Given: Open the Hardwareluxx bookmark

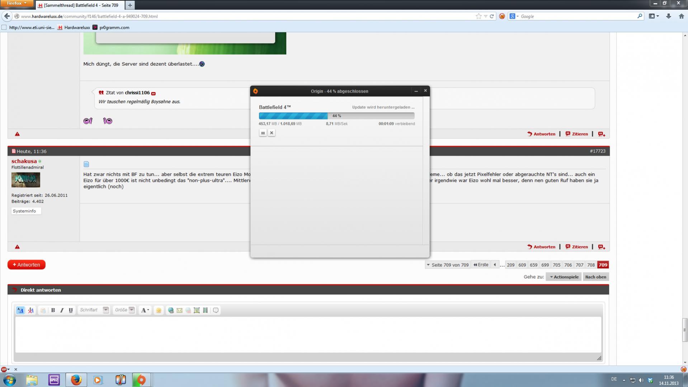Looking at the screenshot, I should tap(74, 28).
